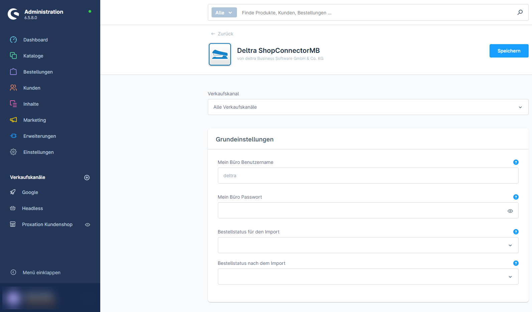The height and width of the screenshot is (312, 532).
Task: Click the Verkaufskanäle section heading
Action: point(27,177)
